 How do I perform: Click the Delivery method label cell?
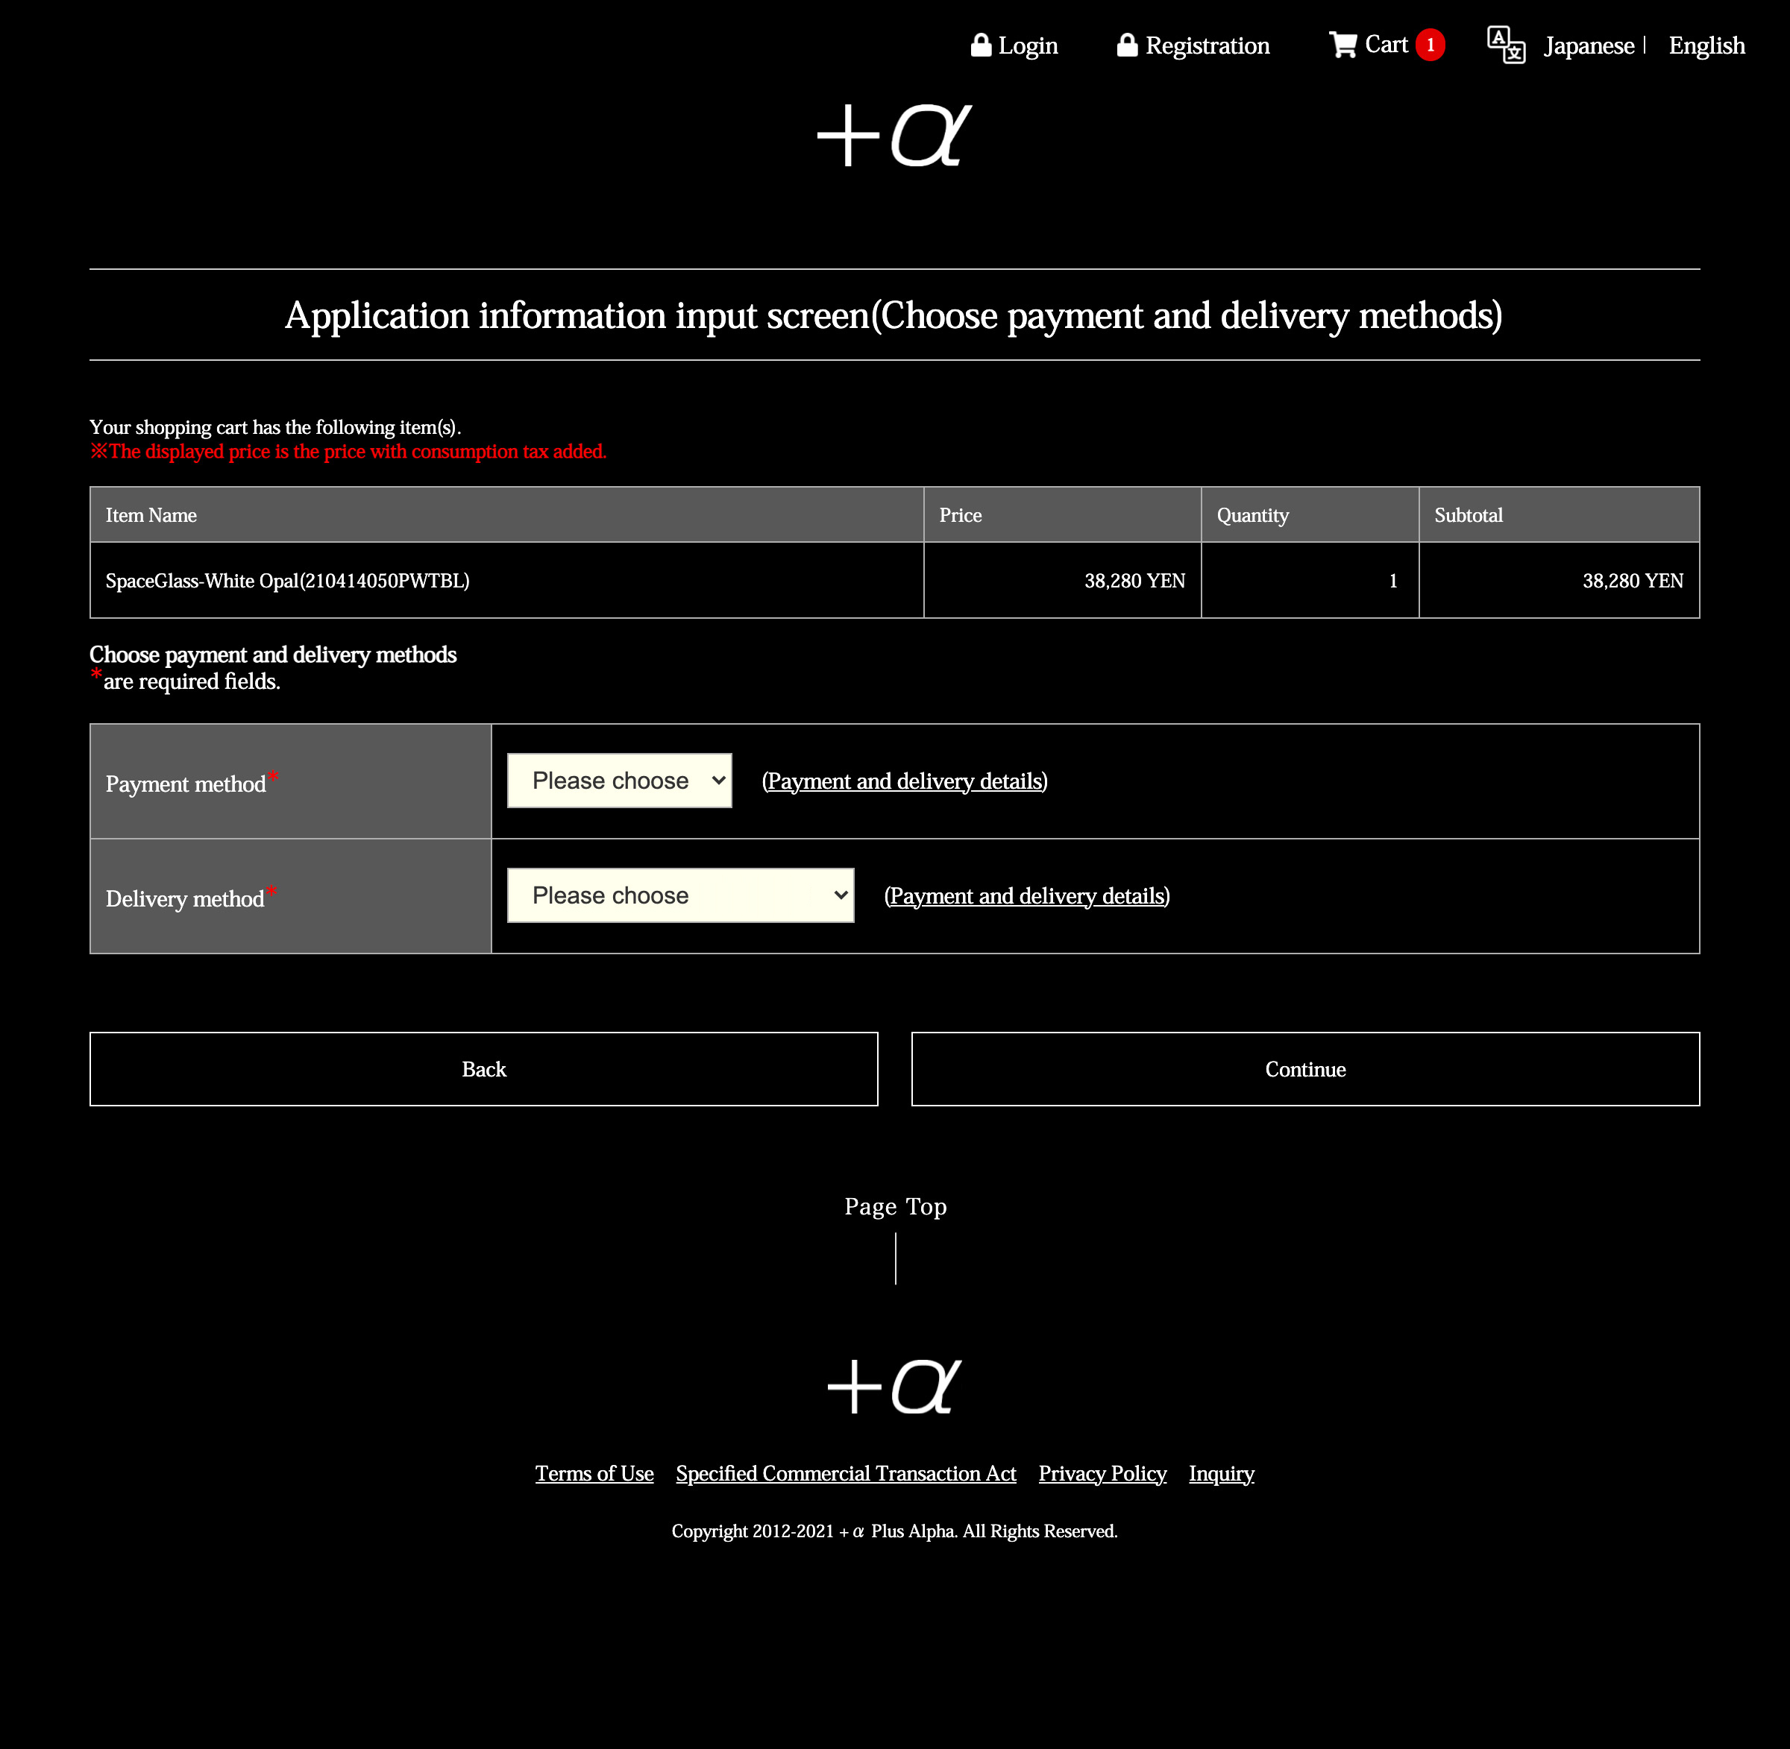[290, 897]
